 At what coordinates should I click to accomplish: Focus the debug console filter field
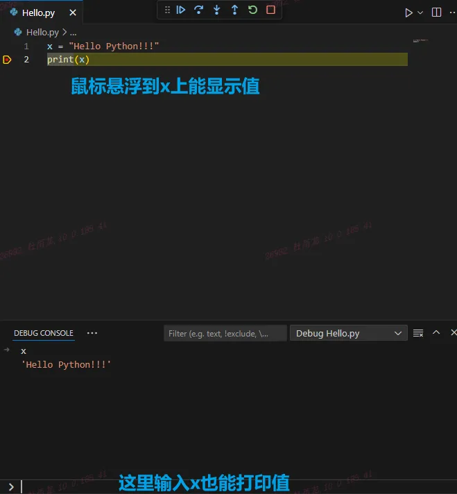pyautogui.click(x=225, y=333)
